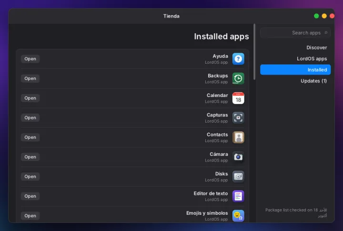Open the Cámara app
The height and width of the screenshot is (231, 343).
tap(30, 157)
